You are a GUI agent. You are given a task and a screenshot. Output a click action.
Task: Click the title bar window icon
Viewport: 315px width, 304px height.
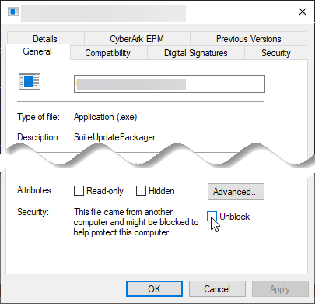click(x=13, y=12)
